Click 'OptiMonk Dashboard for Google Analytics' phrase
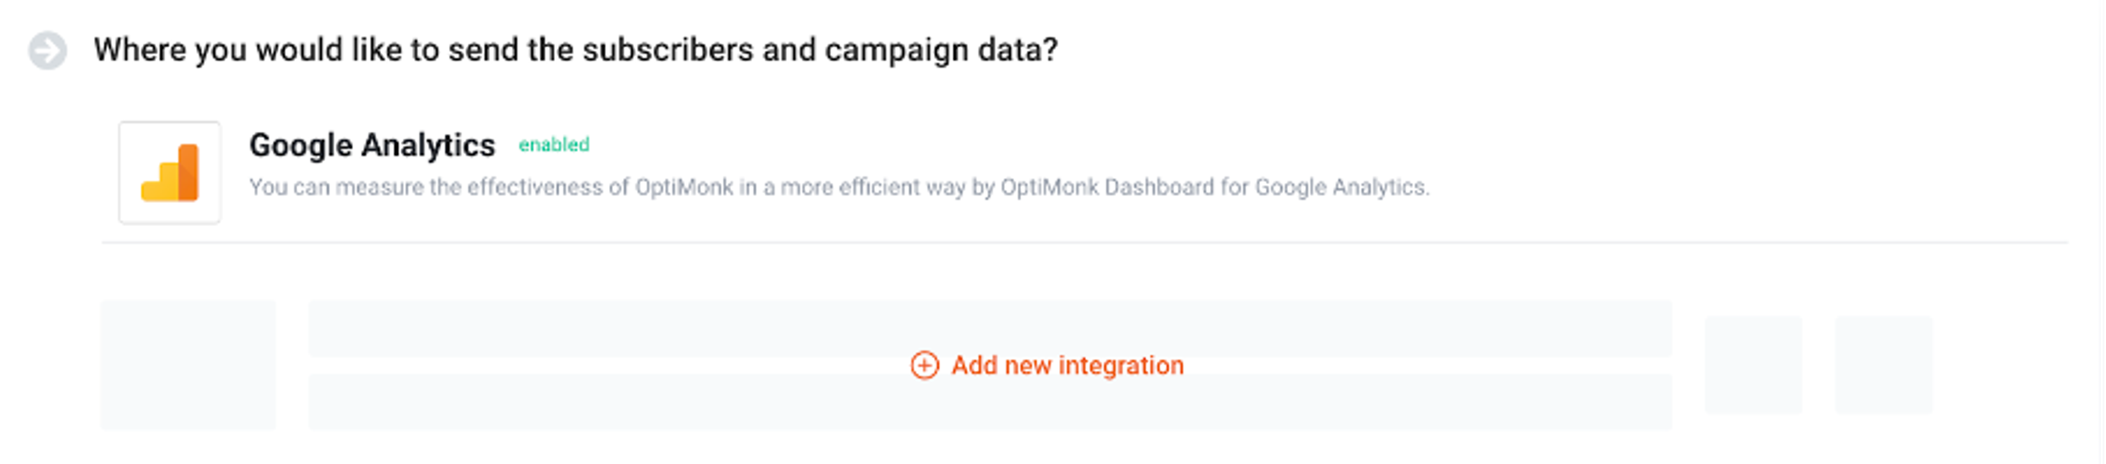The width and height of the screenshot is (2106, 464). point(1214,187)
